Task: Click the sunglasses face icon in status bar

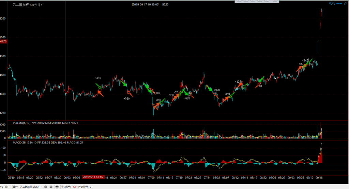Action: click(57, 187)
